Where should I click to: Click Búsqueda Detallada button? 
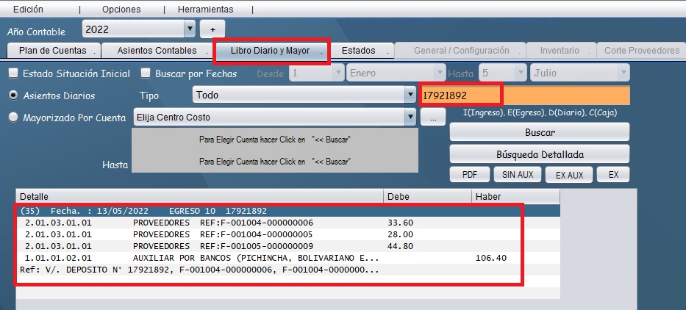pos(539,154)
